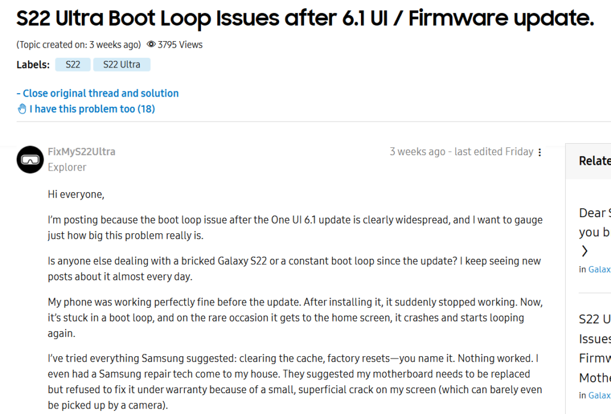611x414 pixels.
Task: Select the S22 Ultra label tag
Action: [122, 64]
